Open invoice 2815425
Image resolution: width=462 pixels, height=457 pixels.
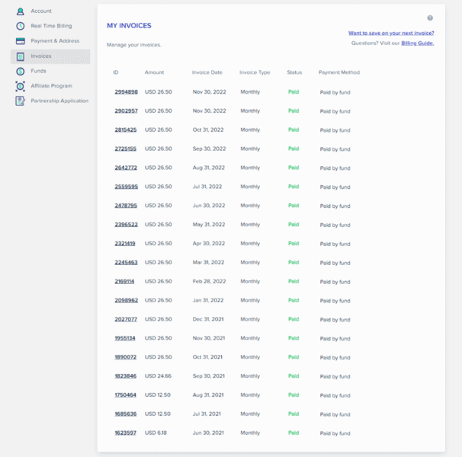point(126,130)
